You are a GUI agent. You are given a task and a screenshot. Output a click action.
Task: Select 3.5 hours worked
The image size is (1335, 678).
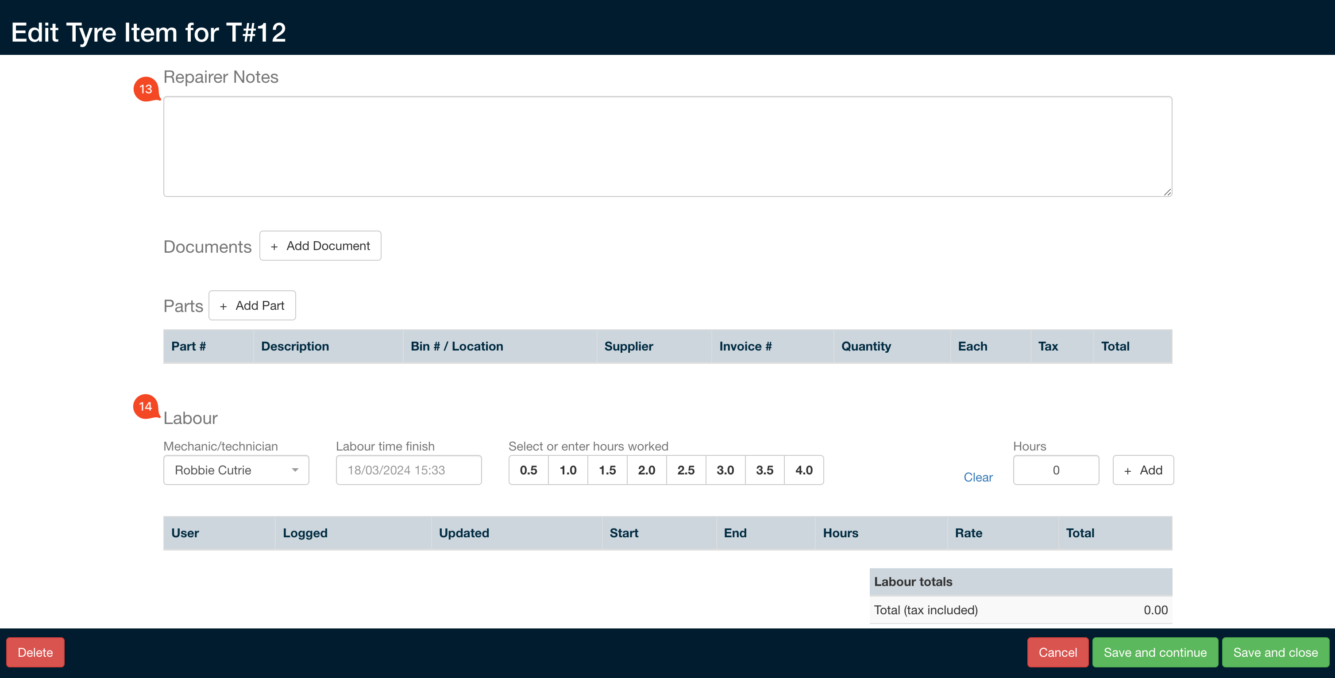(x=765, y=470)
